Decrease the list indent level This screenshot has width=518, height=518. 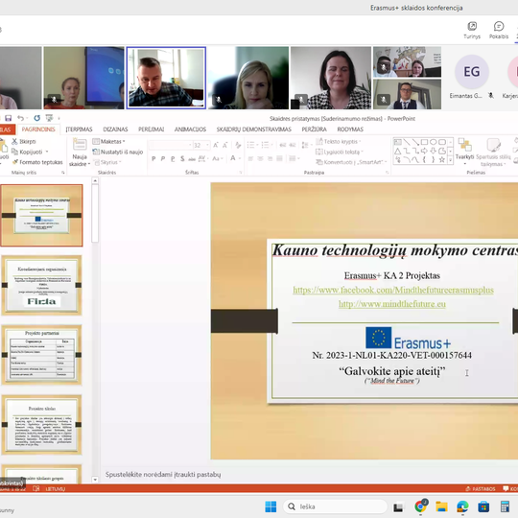(283, 145)
